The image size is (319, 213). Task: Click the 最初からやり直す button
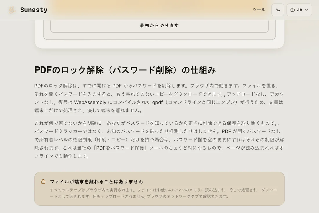159,26
